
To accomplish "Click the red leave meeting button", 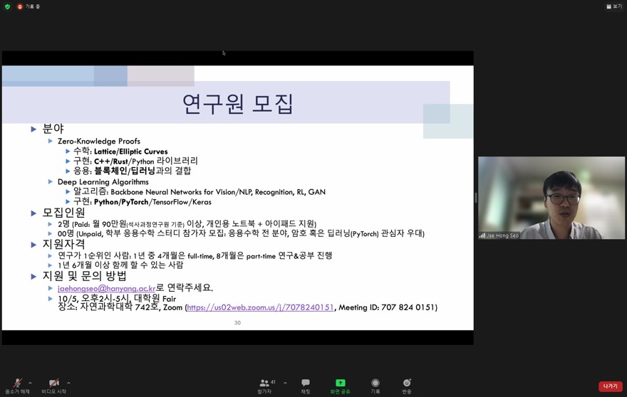I will click(x=610, y=386).
